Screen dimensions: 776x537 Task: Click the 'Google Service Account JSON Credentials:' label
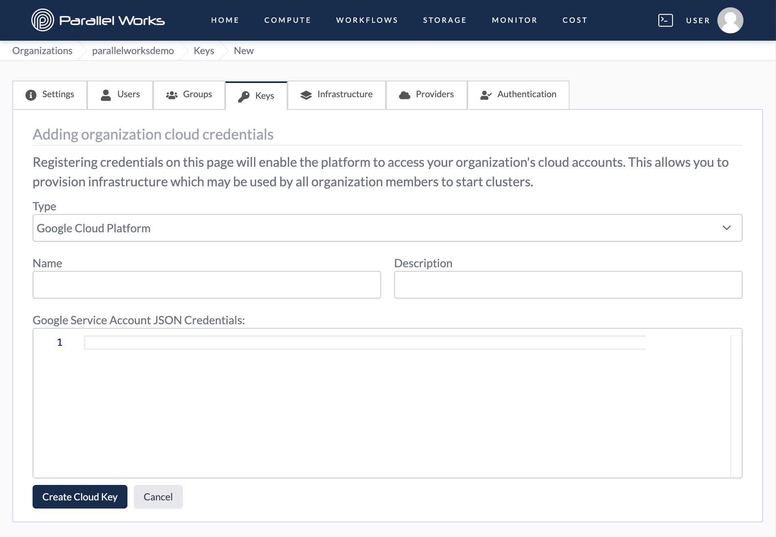click(x=139, y=320)
